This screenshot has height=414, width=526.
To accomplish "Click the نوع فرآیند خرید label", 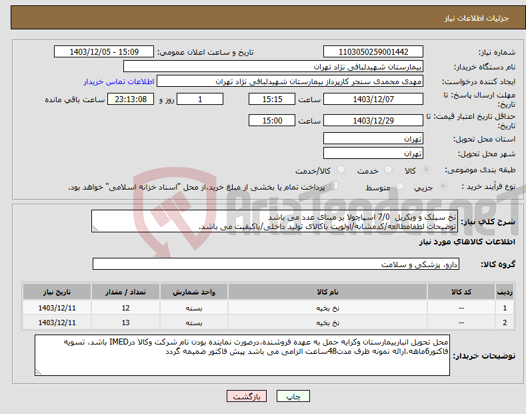I will click(x=488, y=186).
